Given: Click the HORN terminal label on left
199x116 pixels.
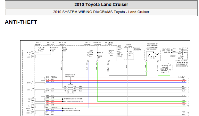Looking at the screenshot, I should tap(28, 108).
